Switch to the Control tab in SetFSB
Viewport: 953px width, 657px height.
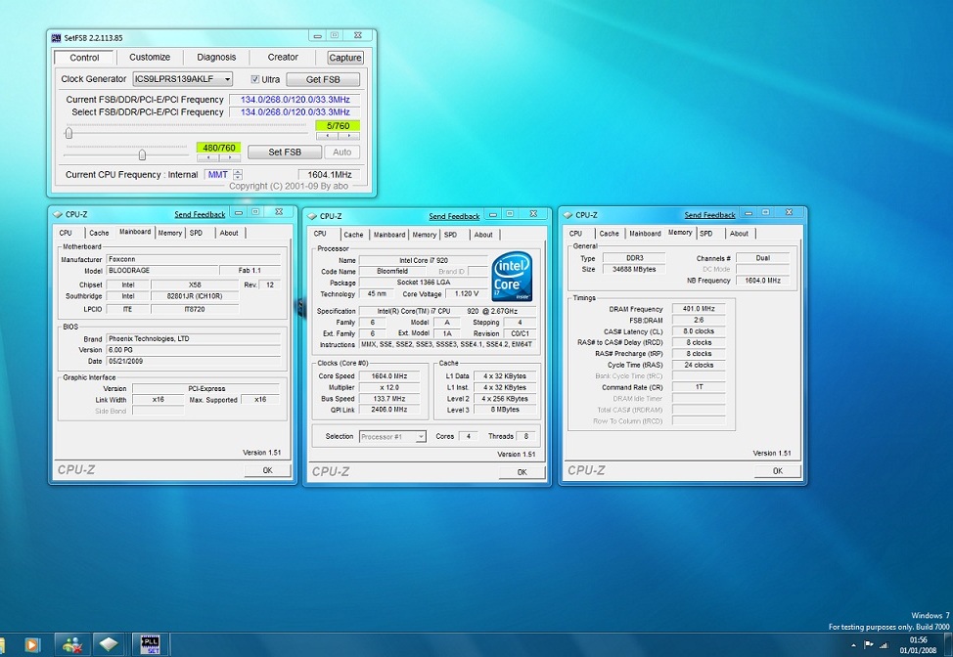click(x=84, y=58)
